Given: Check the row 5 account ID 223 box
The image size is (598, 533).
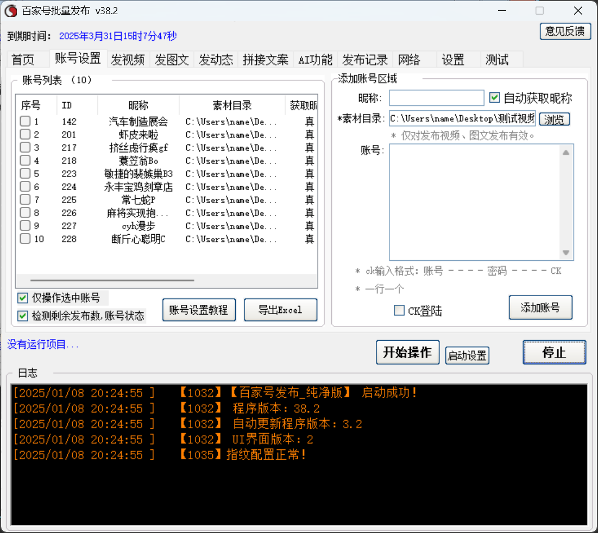Looking at the screenshot, I should tap(25, 173).
